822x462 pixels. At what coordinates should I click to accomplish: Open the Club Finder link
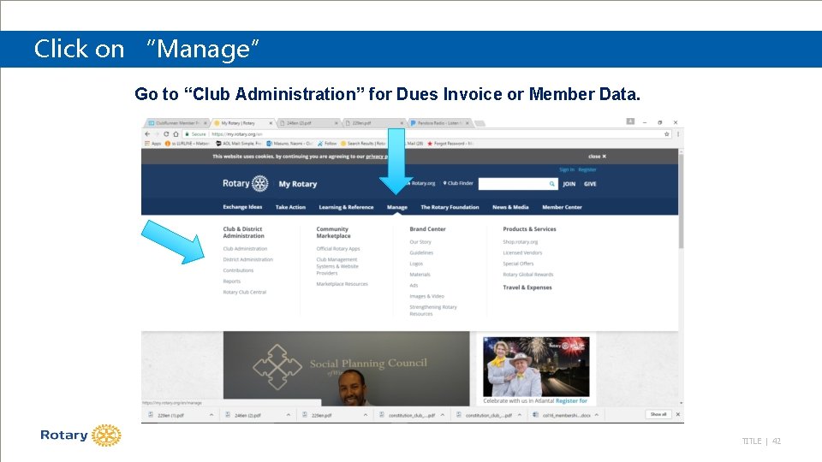click(x=458, y=183)
